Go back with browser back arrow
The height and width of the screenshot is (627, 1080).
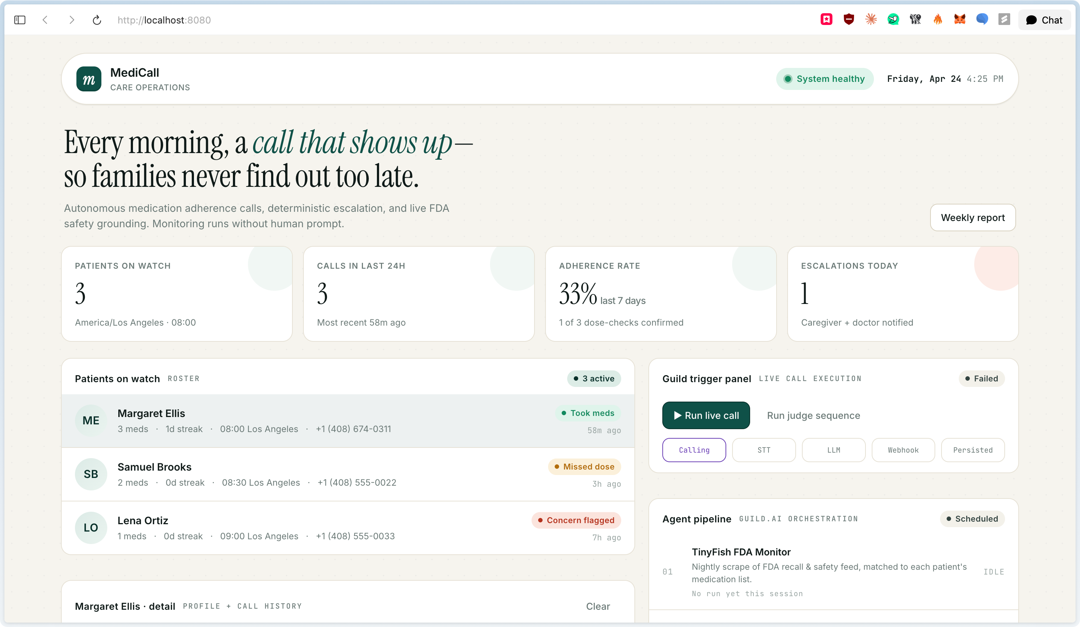pos(46,20)
